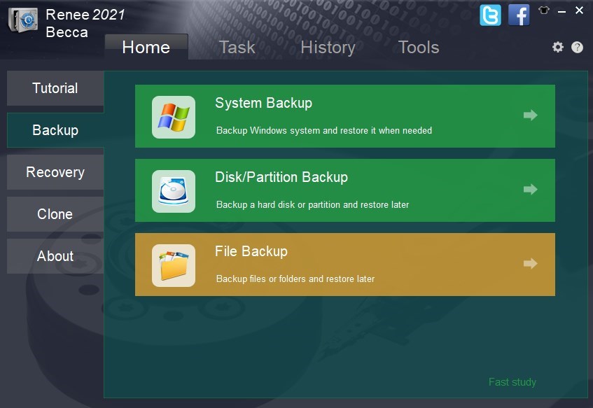Click the arrow on Disk/Partition Backup row
Viewport: 593px width, 408px height.
point(530,190)
